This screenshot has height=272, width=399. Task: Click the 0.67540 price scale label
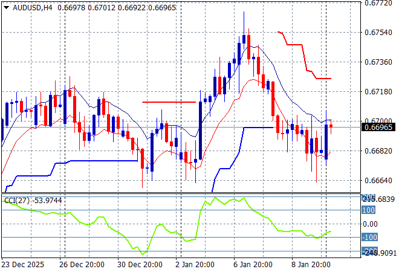pos(380,32)
